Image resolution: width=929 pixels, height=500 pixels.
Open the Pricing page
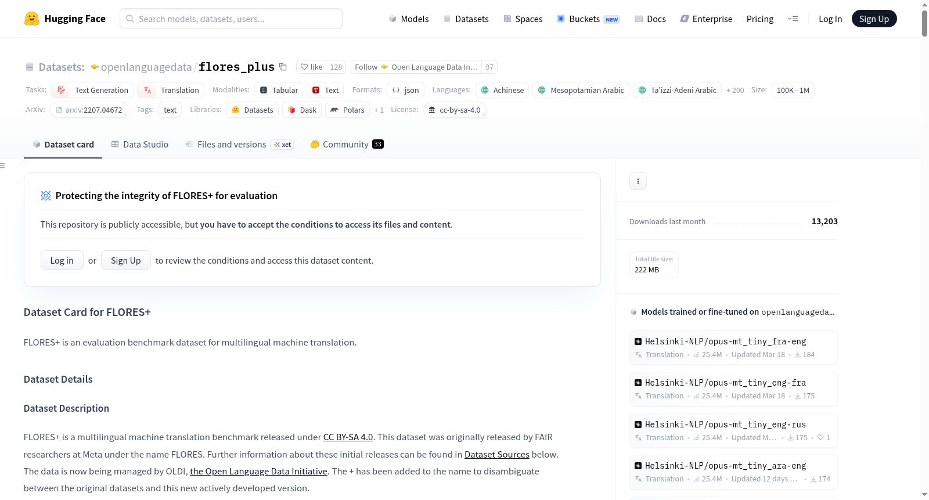point(760,19)
